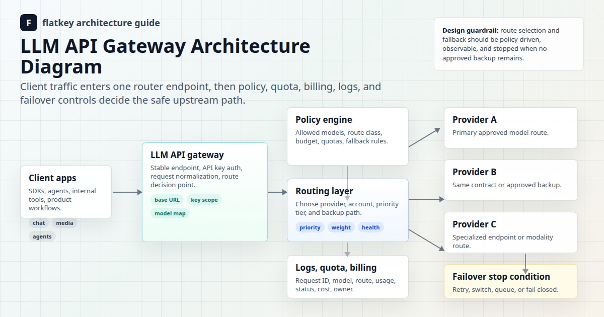Viewport: 604px width, 317px height.
Task: Select the Provider C card heading
Action: pyautogui.click(x=474, y=224)
